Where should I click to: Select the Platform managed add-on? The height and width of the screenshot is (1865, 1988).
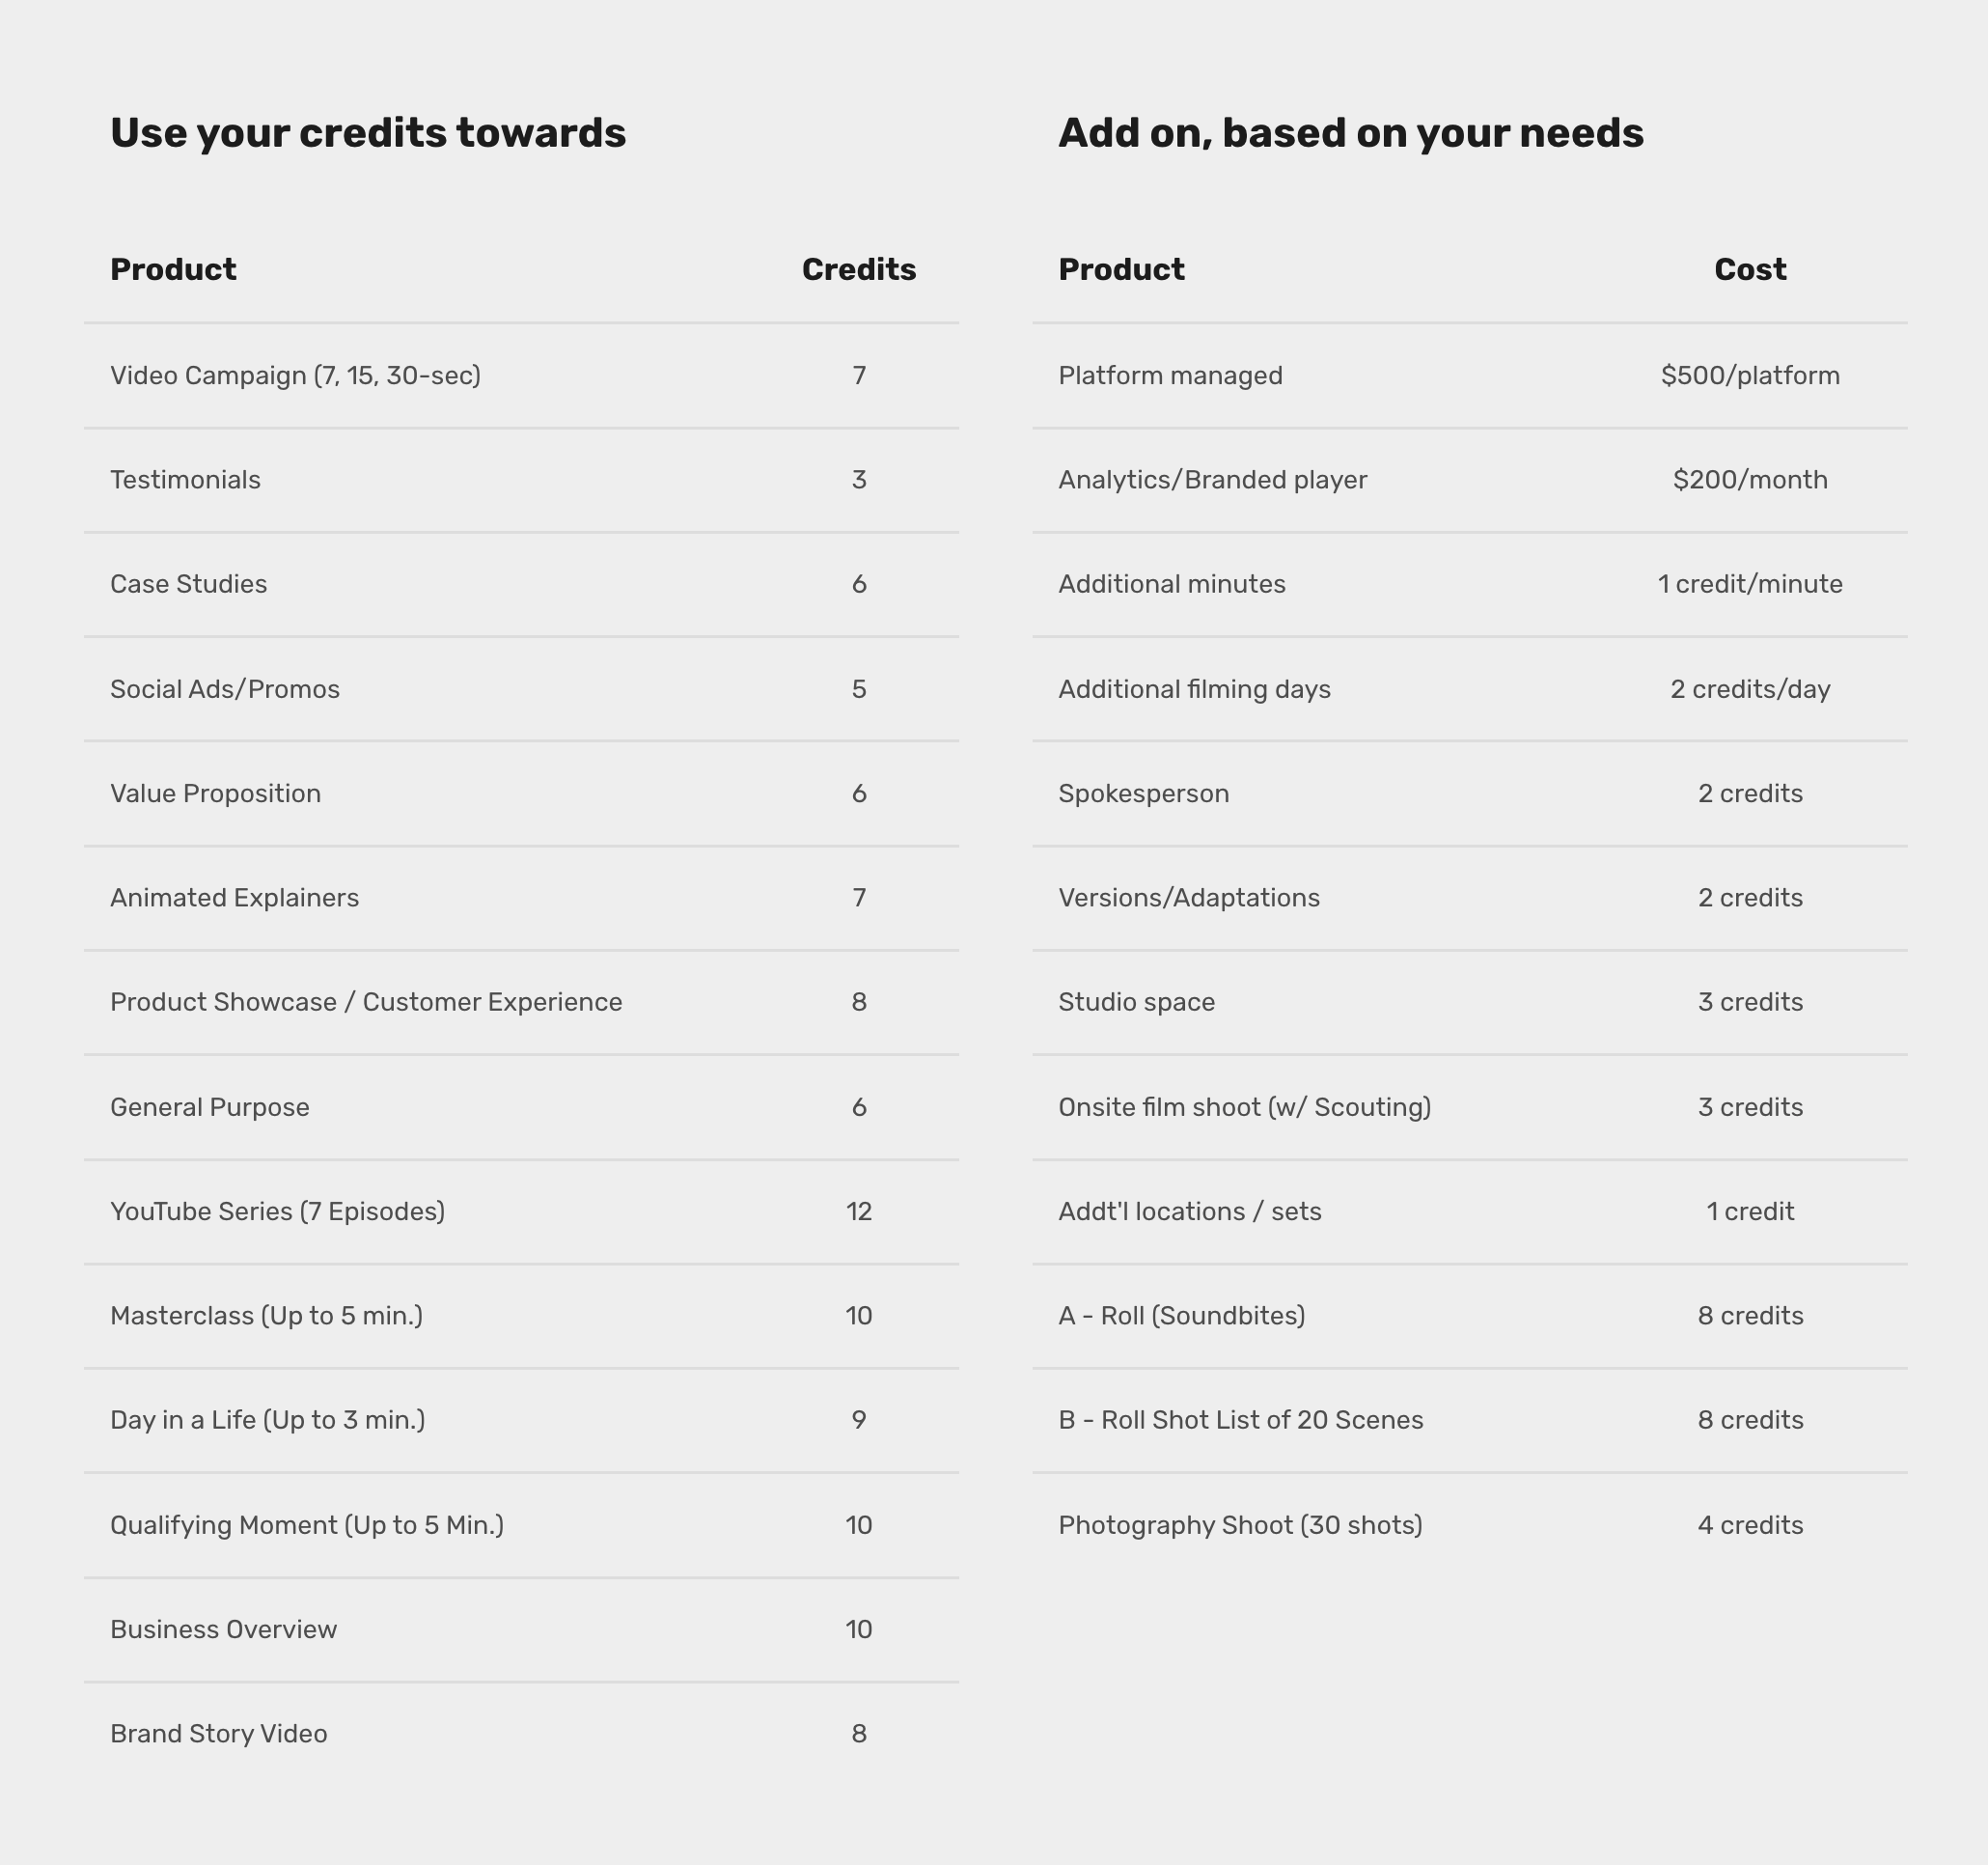[x=1170, y=376]
